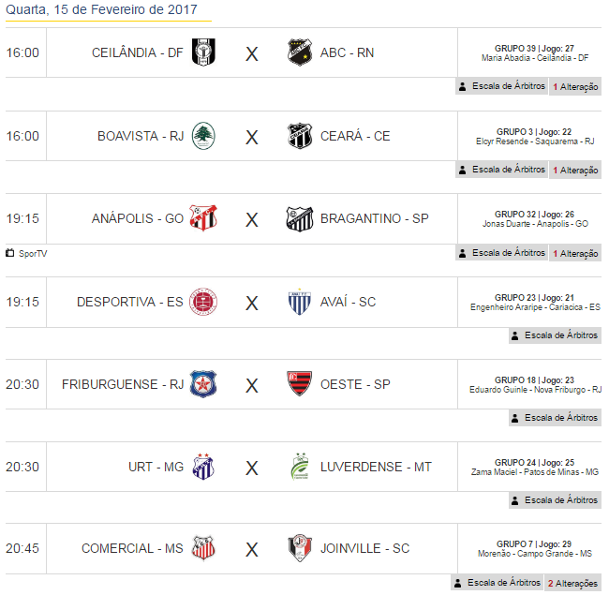Click the Oeste red-black crest
The width and height of the screenshot is (609, 595).
pos(300,383)
